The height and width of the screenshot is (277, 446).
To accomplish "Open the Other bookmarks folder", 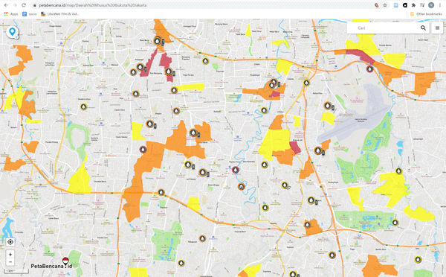I will point(426,13).
